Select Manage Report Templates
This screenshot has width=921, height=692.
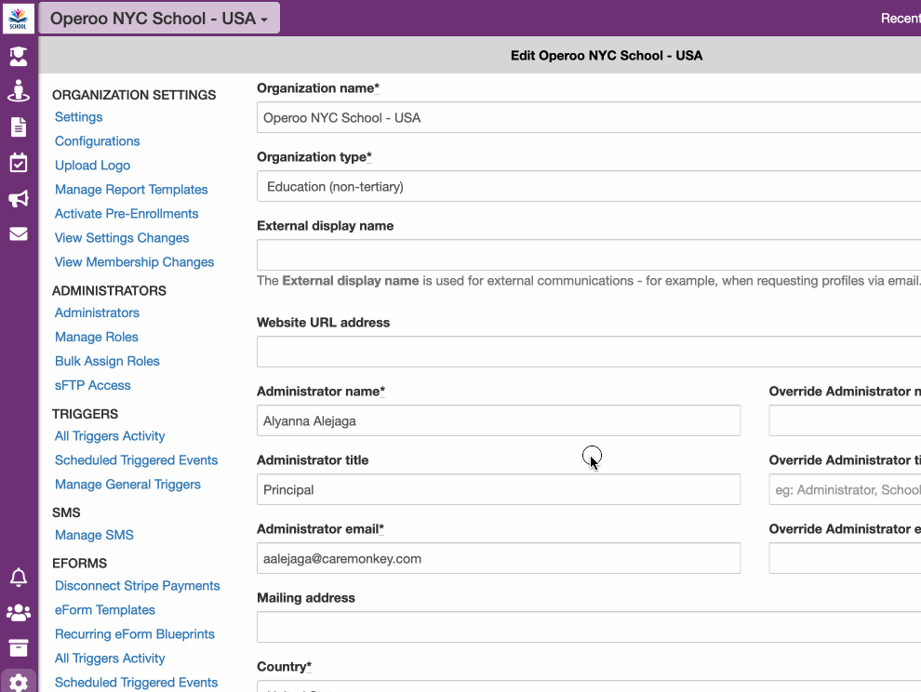click(x=131, y=189)
